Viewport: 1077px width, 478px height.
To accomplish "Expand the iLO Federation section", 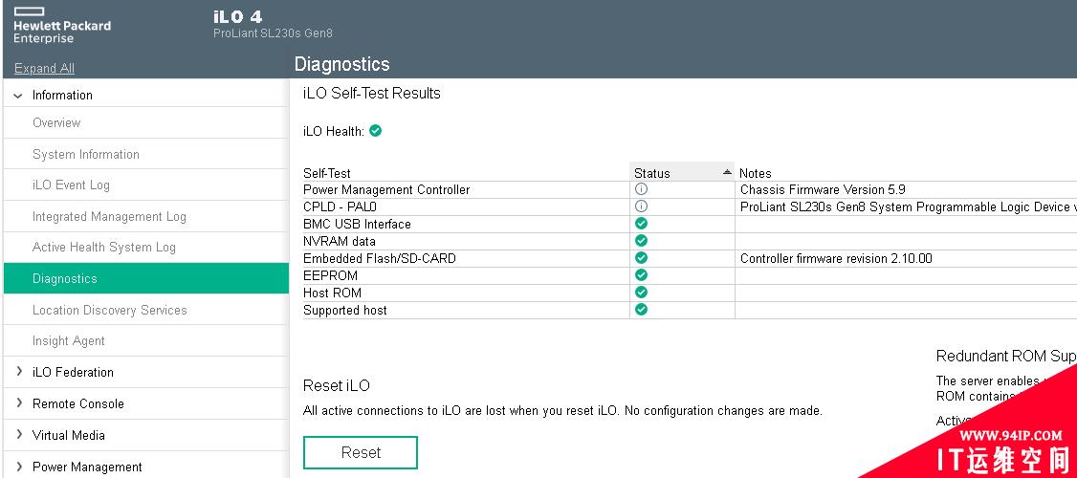I will (x=19, y=372).
